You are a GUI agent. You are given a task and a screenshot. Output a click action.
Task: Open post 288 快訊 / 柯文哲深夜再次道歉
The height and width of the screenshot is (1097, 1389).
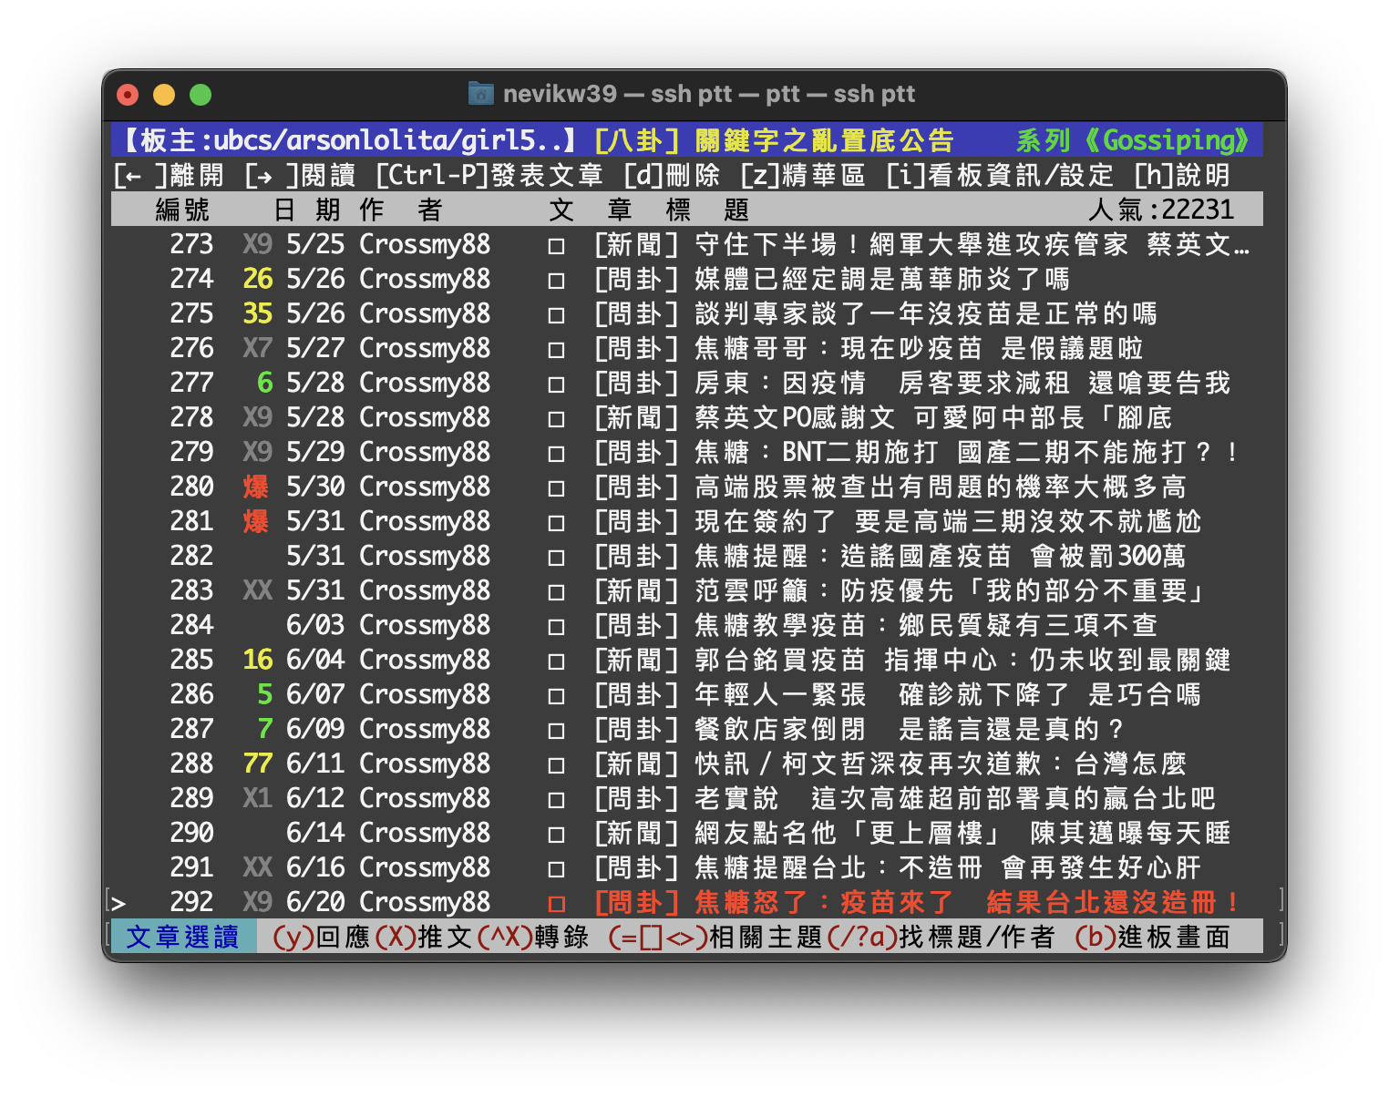[x=890, y=764]
